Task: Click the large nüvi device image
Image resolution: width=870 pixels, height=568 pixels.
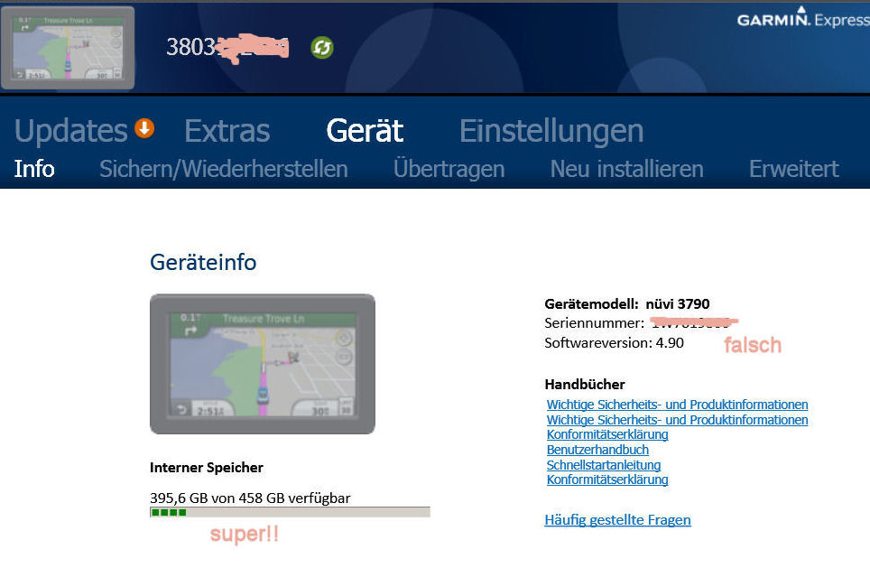Action: click(263, 364)
